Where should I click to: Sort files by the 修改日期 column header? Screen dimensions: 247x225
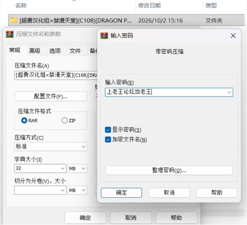pos(149,5)
